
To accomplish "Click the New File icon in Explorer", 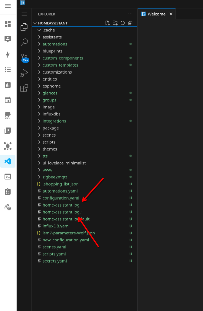I will 107,23.
